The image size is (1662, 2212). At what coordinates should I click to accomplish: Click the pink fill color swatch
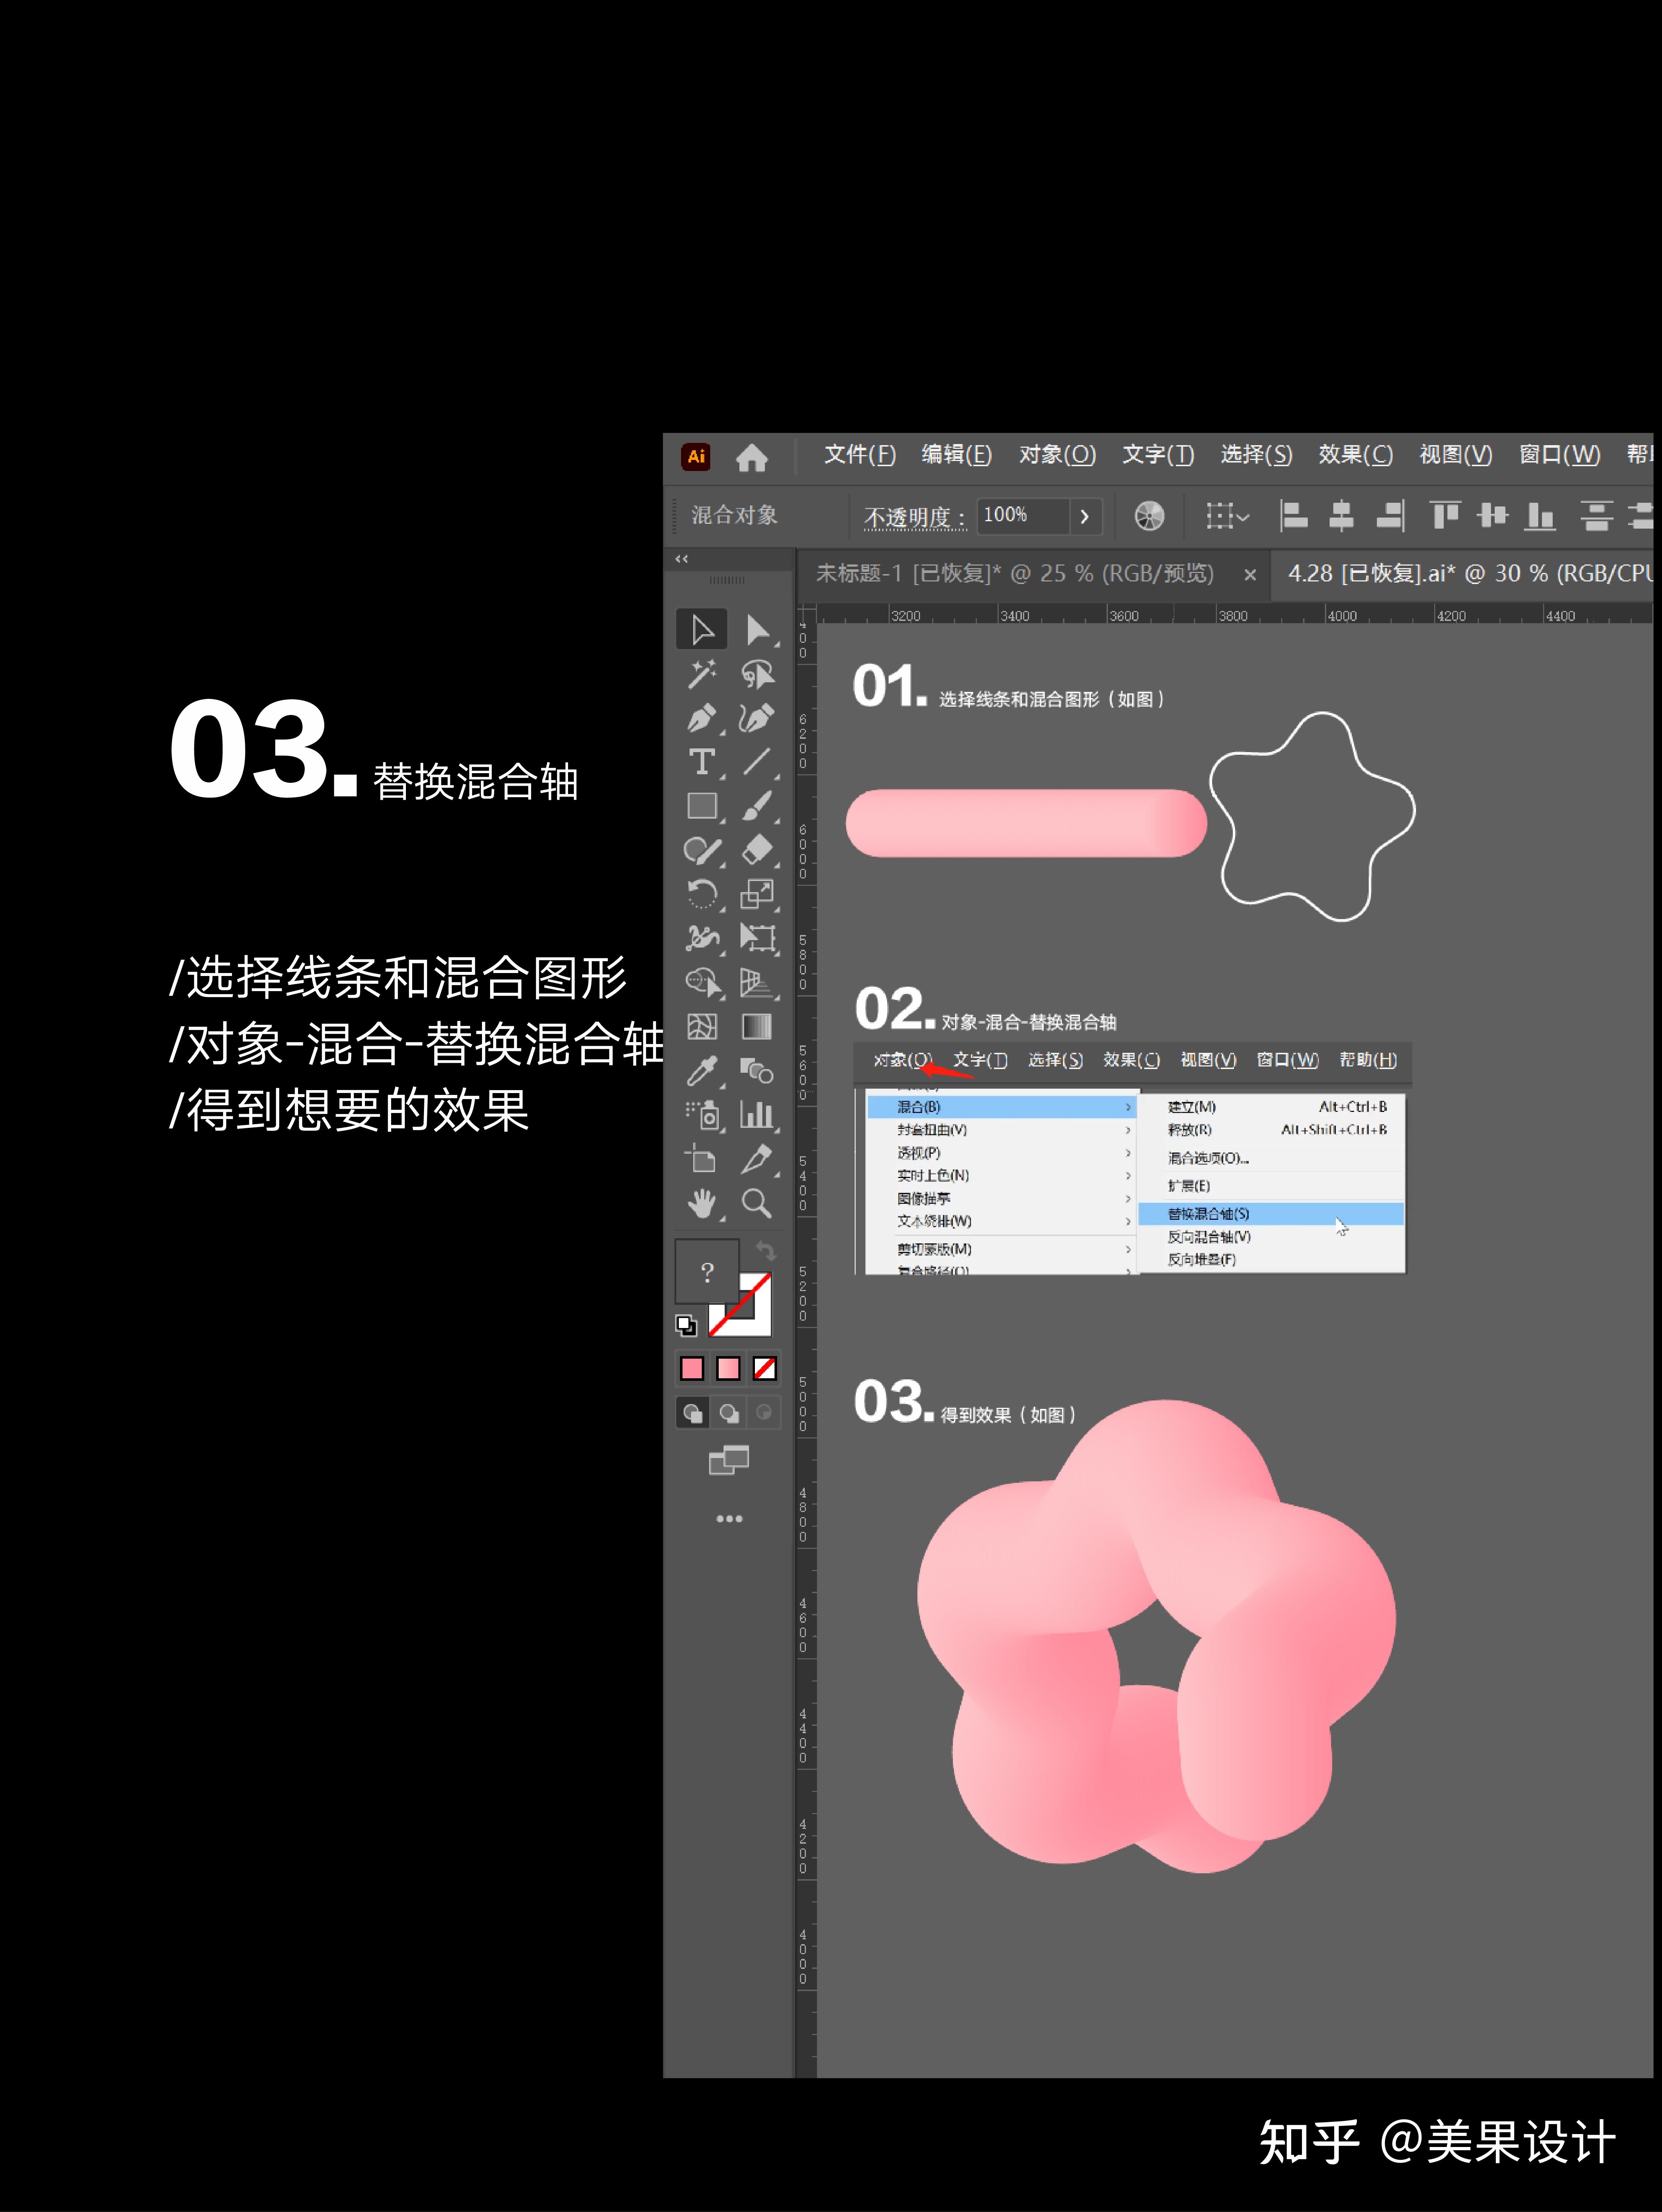pos(692,1367)
